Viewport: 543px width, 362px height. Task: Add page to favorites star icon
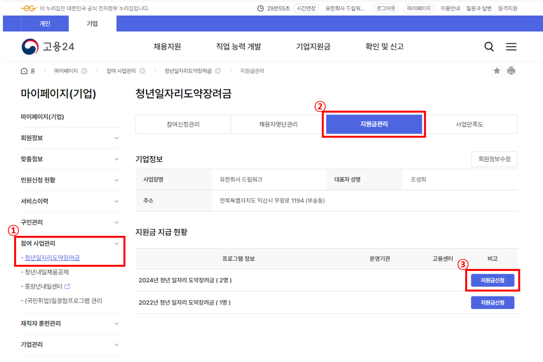coord(497,71)
